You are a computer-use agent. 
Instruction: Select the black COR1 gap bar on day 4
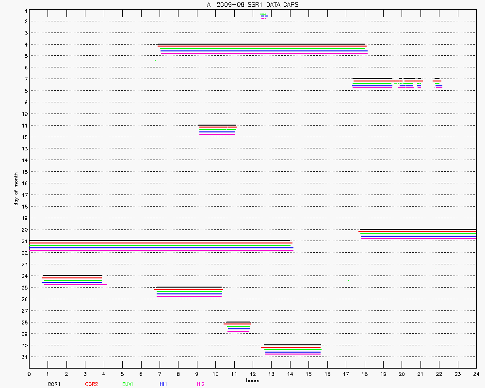pyautogui.click(x=262, y=44)
